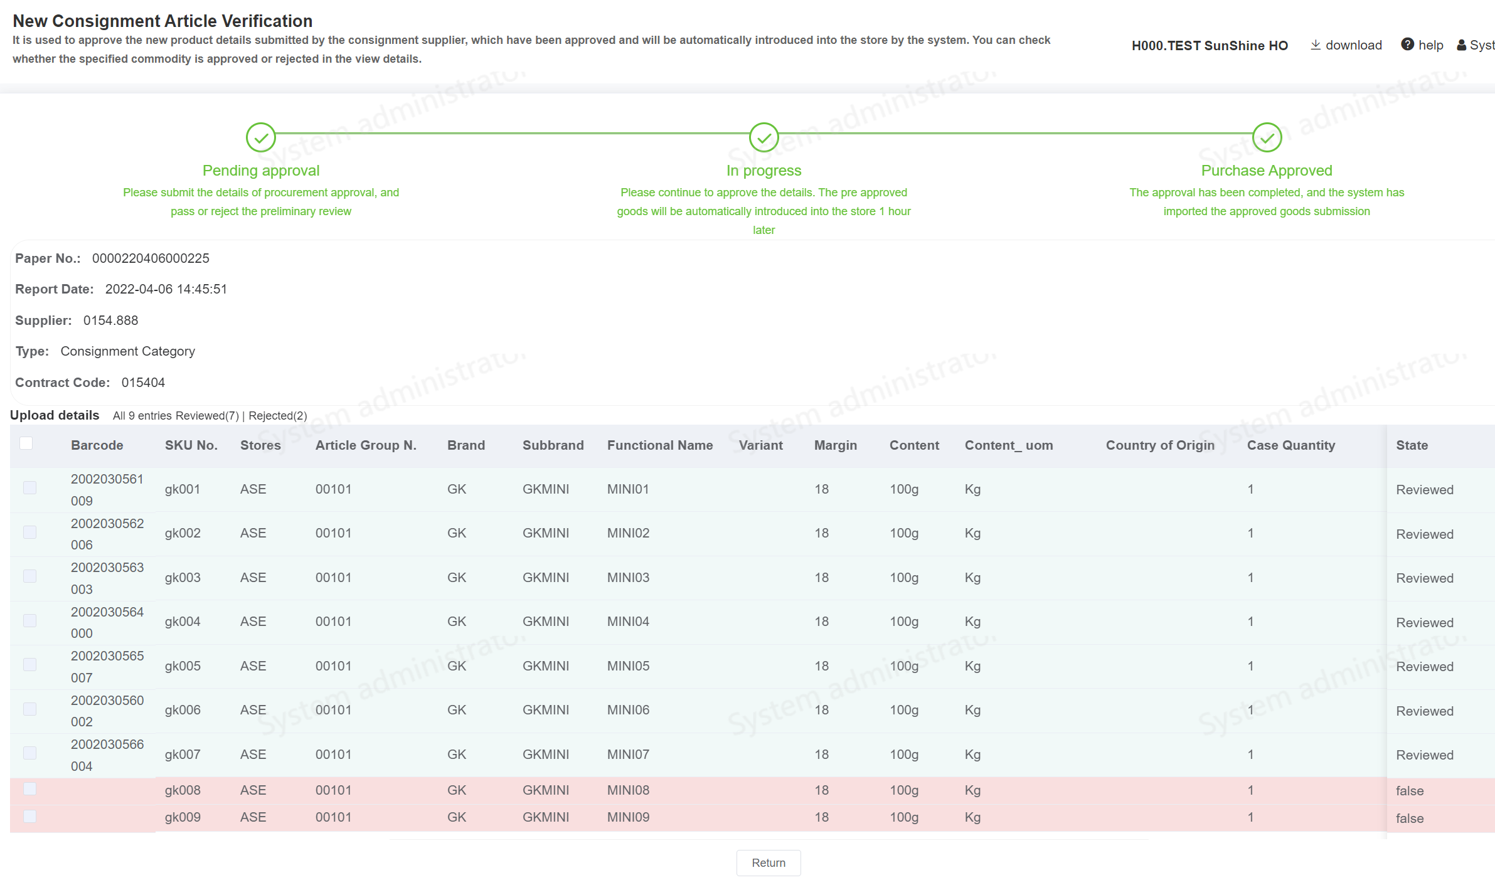
Task: Check the row checkbox for gk001
Action: point(29,487)
